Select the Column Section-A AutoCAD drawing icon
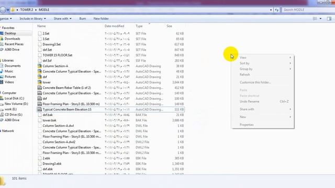The width and height of the screenshot is (335, 188). click(x=40, y=66)
